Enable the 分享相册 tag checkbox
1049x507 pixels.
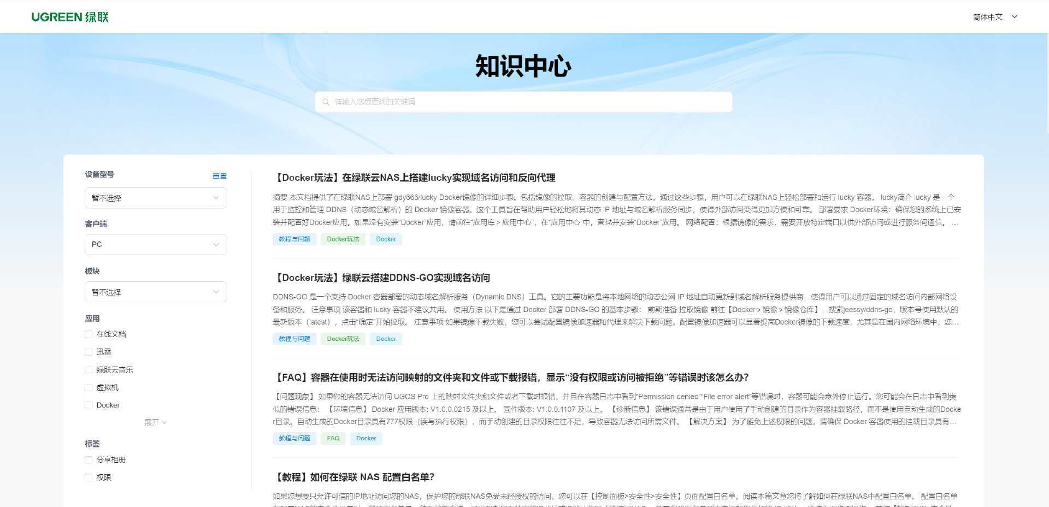89,460
